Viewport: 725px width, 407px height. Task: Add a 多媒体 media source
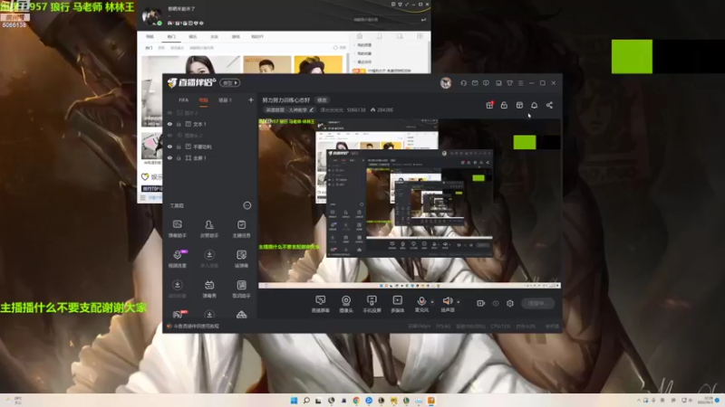click(397, 304)
